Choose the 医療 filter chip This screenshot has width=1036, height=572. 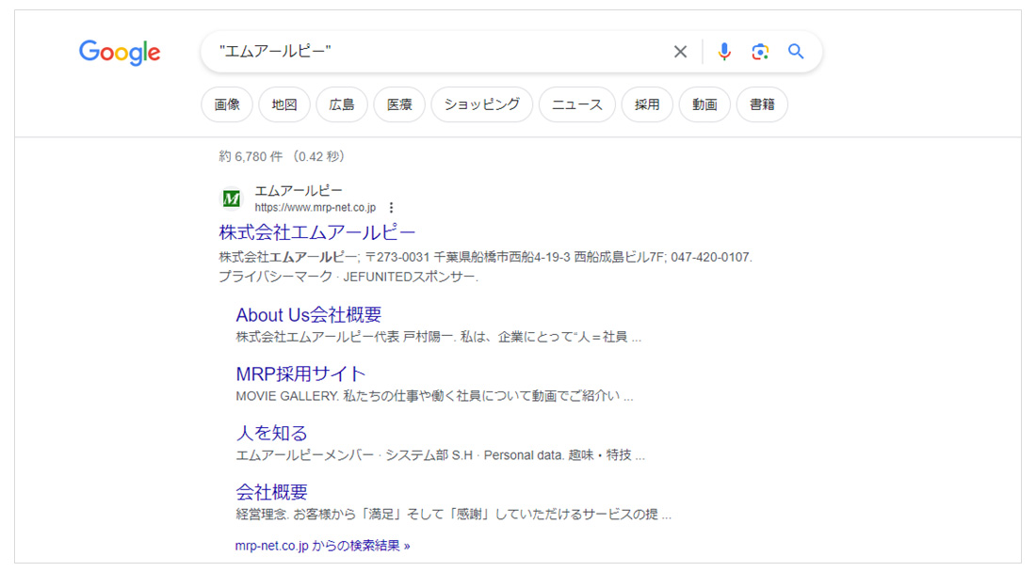point(399,104)
